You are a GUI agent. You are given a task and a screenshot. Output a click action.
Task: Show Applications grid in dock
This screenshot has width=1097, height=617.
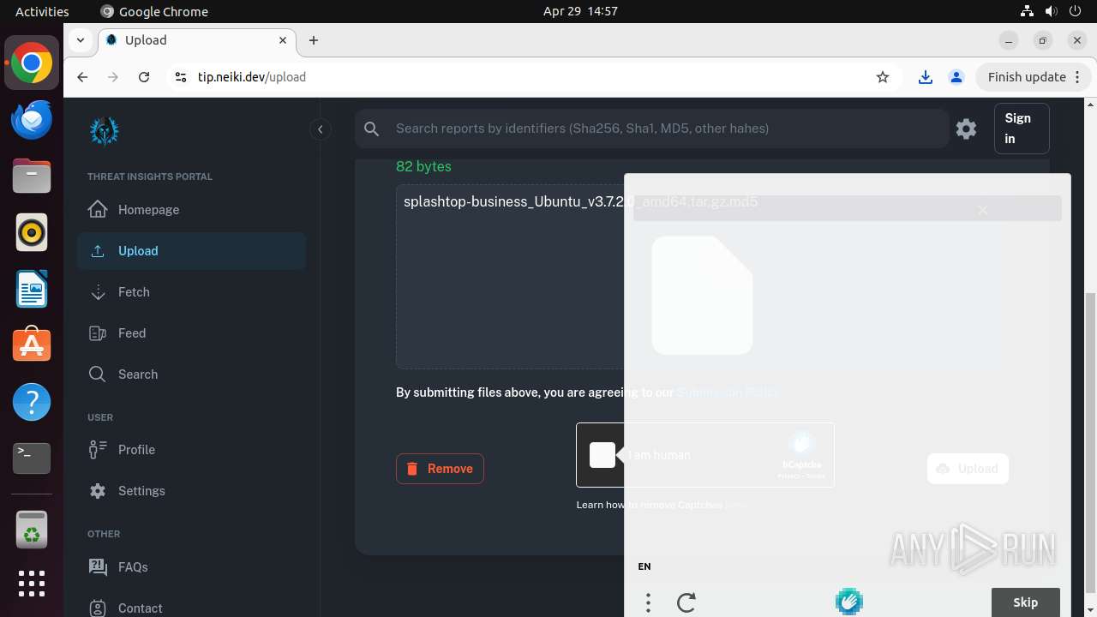coord(32,584)
